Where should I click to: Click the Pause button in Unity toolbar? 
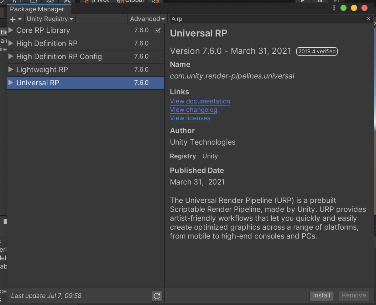tap(320, 2)
